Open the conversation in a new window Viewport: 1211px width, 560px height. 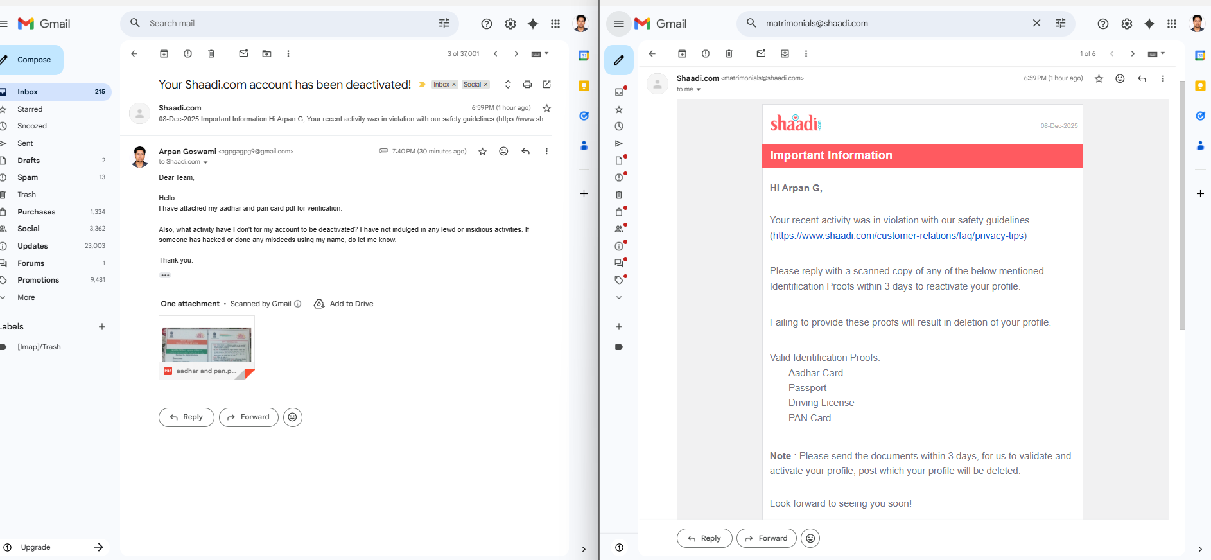(x=546, y=85)
